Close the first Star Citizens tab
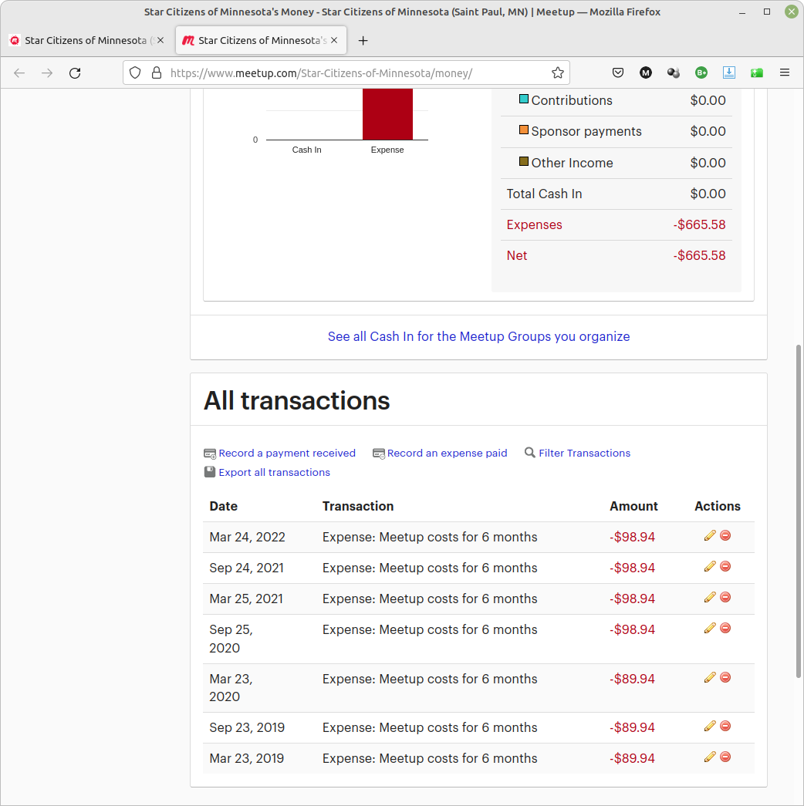This screenshot has width=804, height=806. click(x=160, y=40)
